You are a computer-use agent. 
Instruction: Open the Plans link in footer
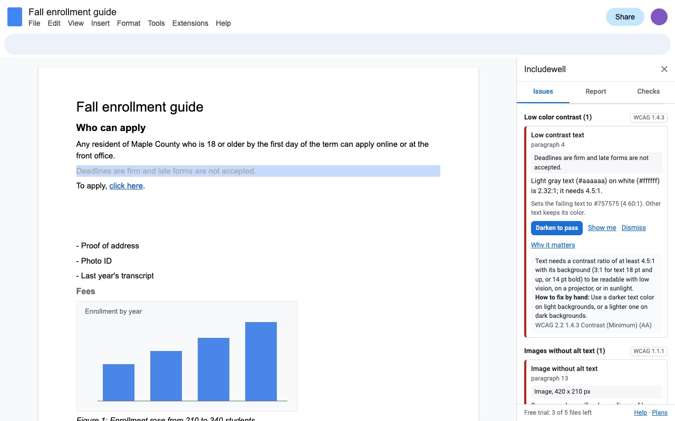pos(660,413)
